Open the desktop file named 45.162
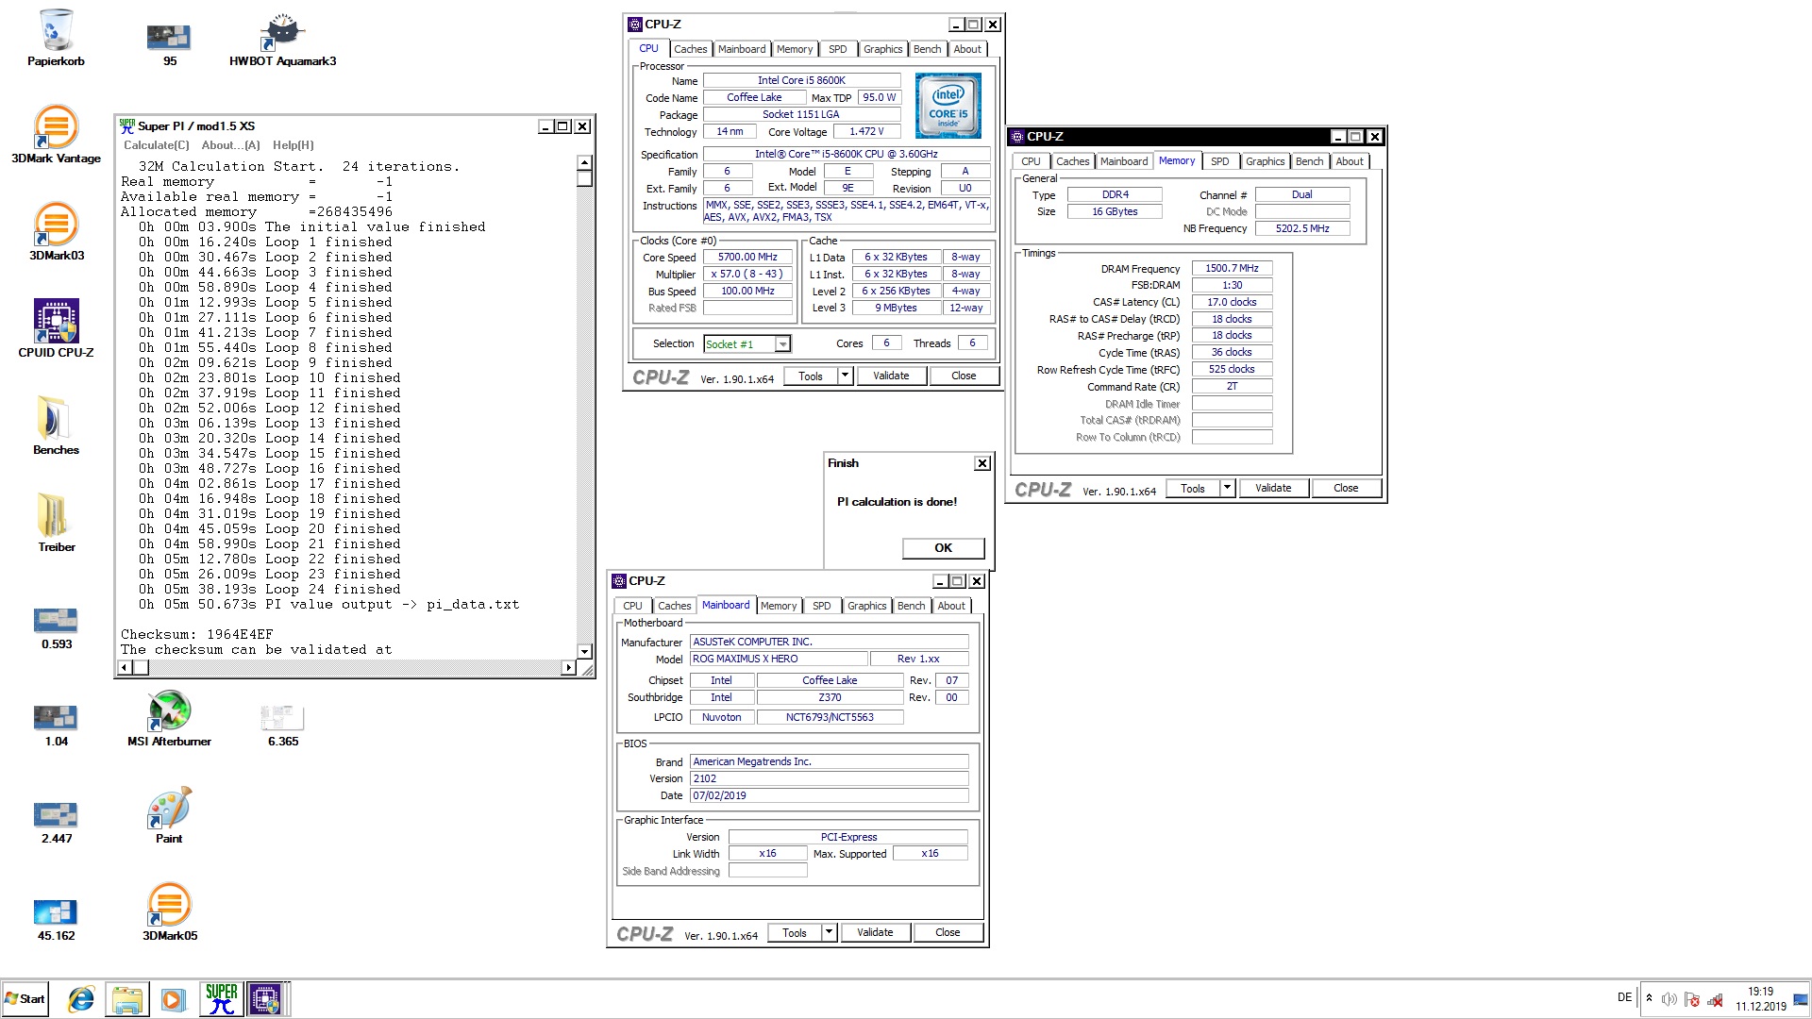1812x1019 pixels. tap(57, 920)
